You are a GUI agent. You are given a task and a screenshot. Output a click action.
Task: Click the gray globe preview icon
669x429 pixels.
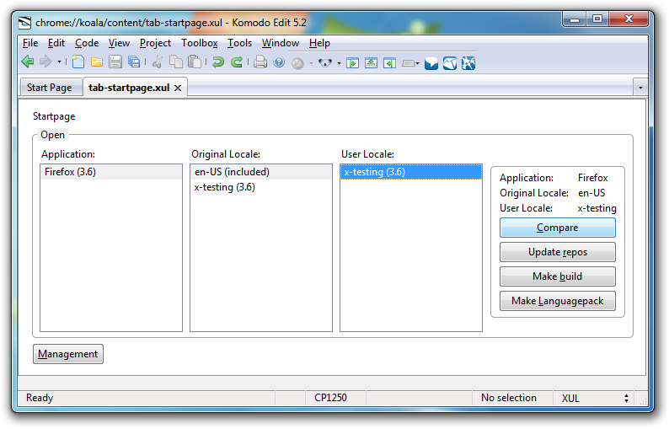click(x=297, y=63)
